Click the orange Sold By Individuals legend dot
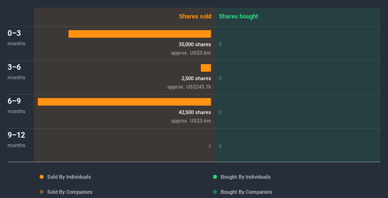Image resolution: width=388 pixels, height=198 pixels. click(42, 177)
